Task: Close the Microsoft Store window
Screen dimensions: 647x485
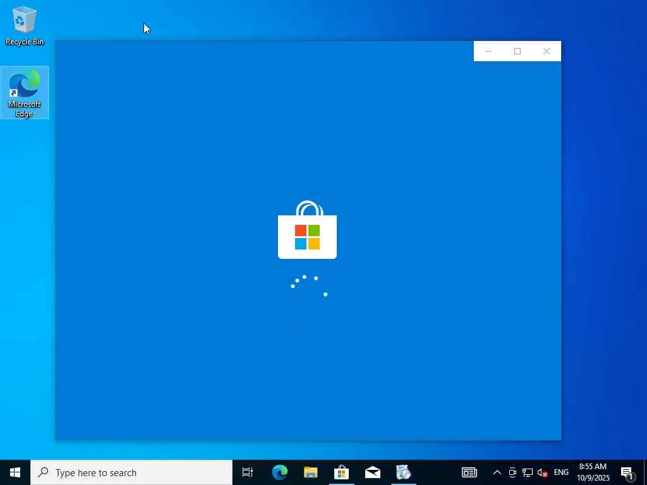Action: coord(547,51)
